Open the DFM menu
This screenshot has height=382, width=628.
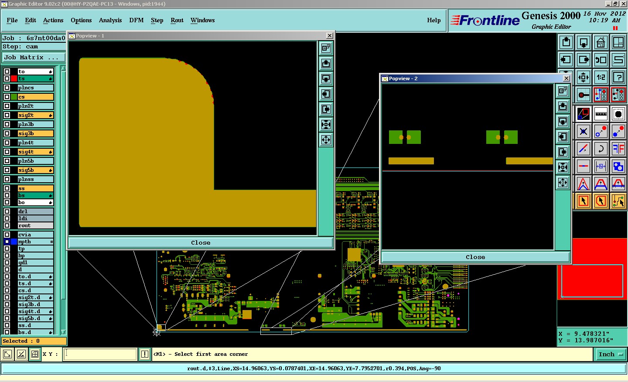point(137,20)
